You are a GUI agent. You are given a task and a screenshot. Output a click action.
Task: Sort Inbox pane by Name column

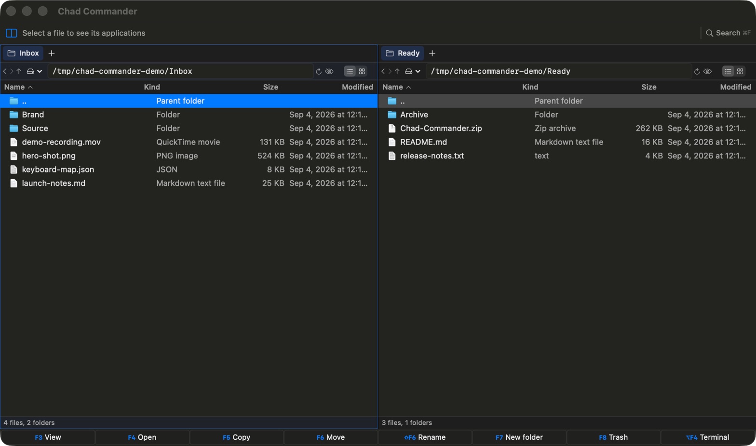click(18, 87)
